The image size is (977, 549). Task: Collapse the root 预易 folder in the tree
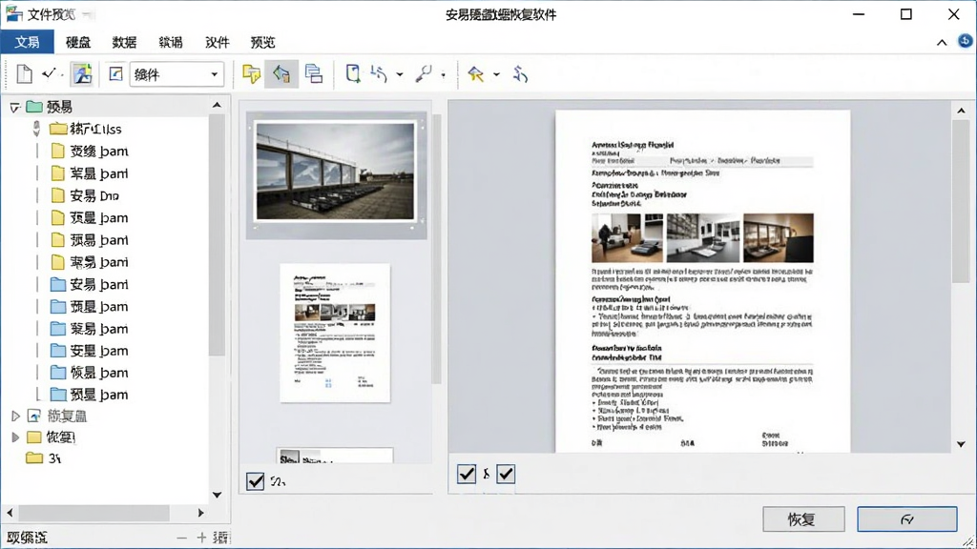[15, 108]
